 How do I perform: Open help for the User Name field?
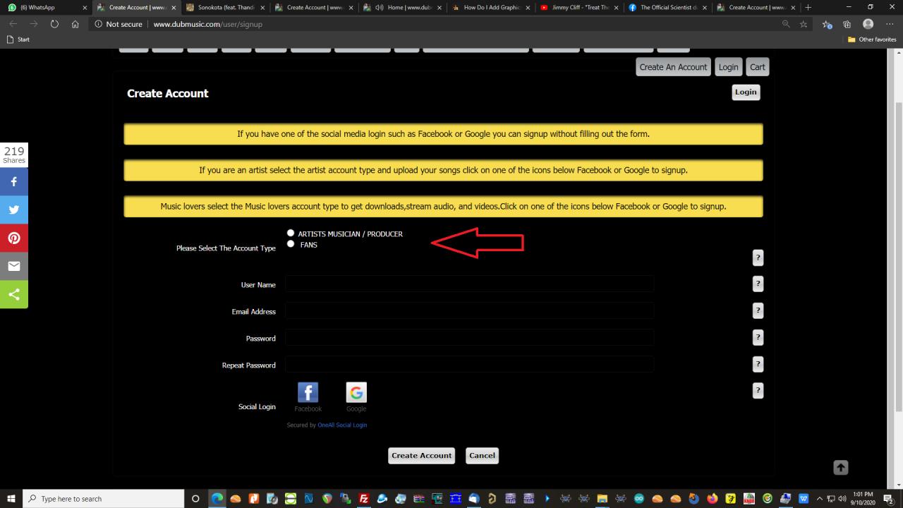(x=758, y=284)
